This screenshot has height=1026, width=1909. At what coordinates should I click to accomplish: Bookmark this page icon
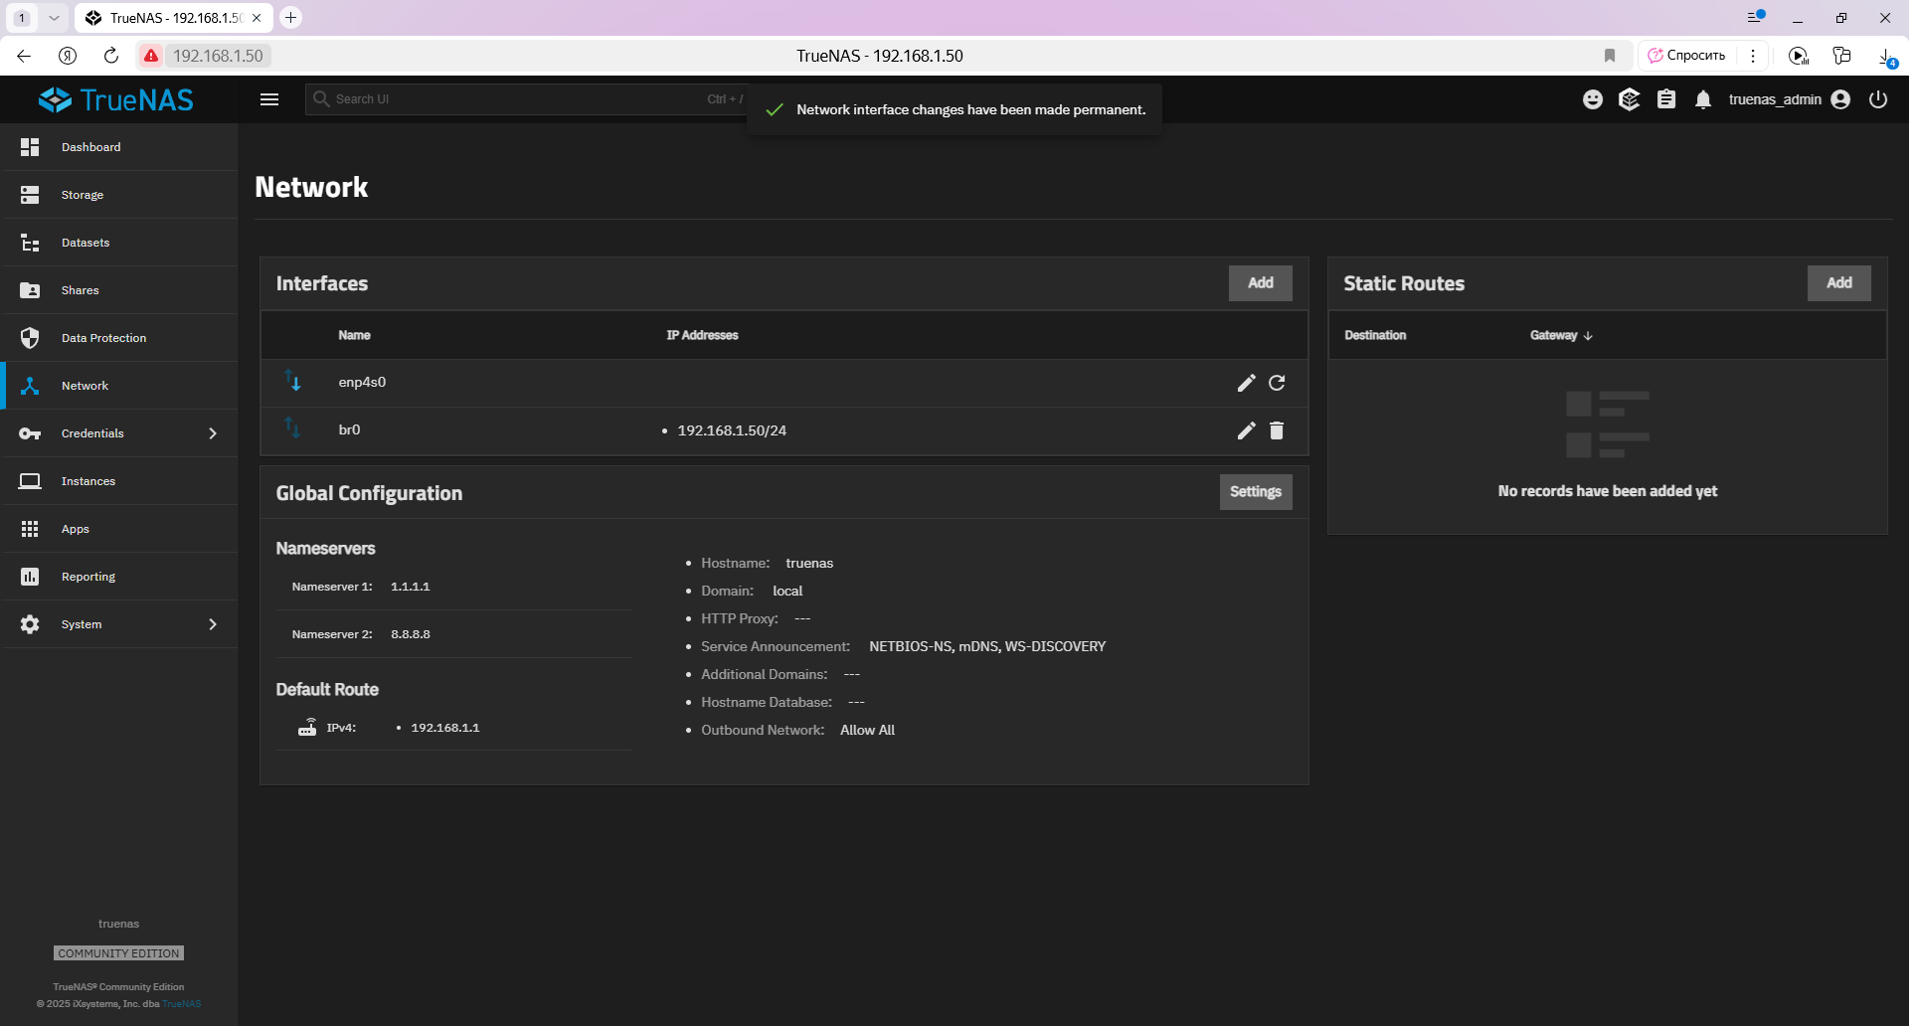tap(1610, 56)
